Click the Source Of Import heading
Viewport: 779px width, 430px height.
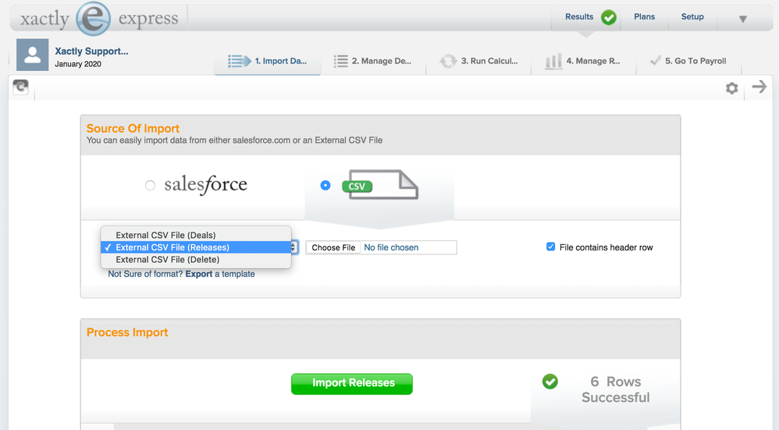point(133,129)
